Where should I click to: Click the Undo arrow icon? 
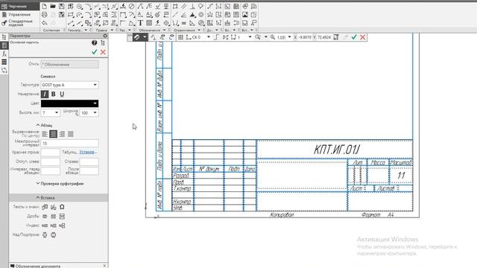pos(45,23)
